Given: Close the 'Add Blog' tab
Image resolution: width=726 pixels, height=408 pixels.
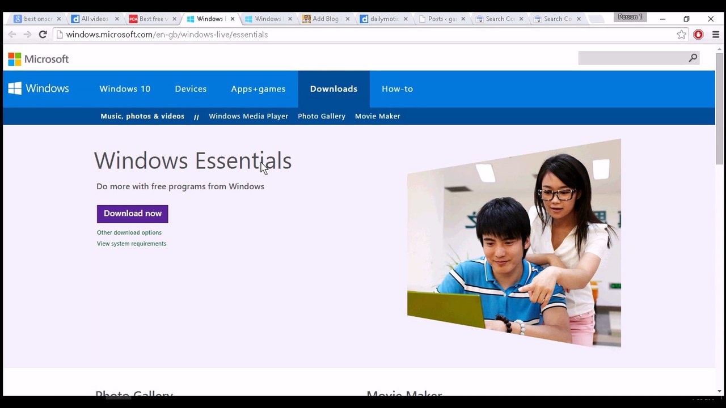Looking at the screenshot, I should coord(348,19).
